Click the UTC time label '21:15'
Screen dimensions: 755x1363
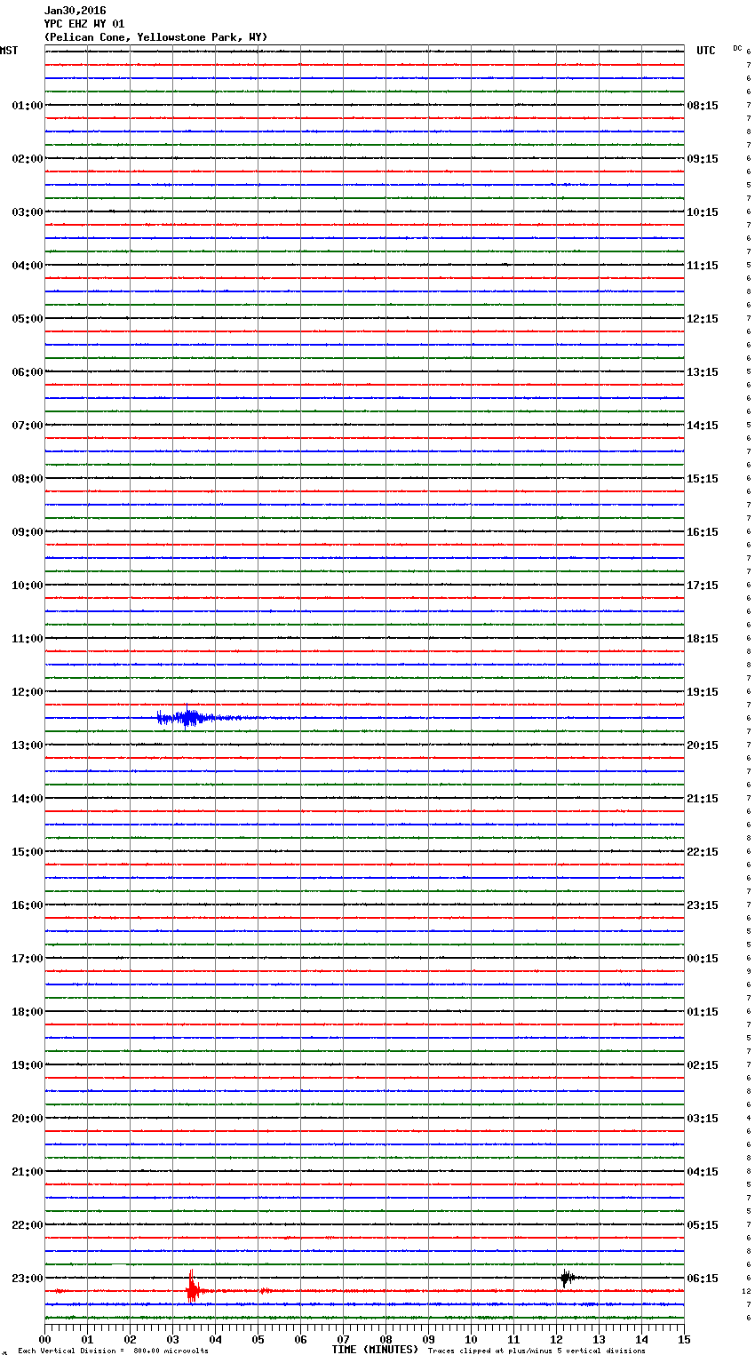(x=703, y=799)
